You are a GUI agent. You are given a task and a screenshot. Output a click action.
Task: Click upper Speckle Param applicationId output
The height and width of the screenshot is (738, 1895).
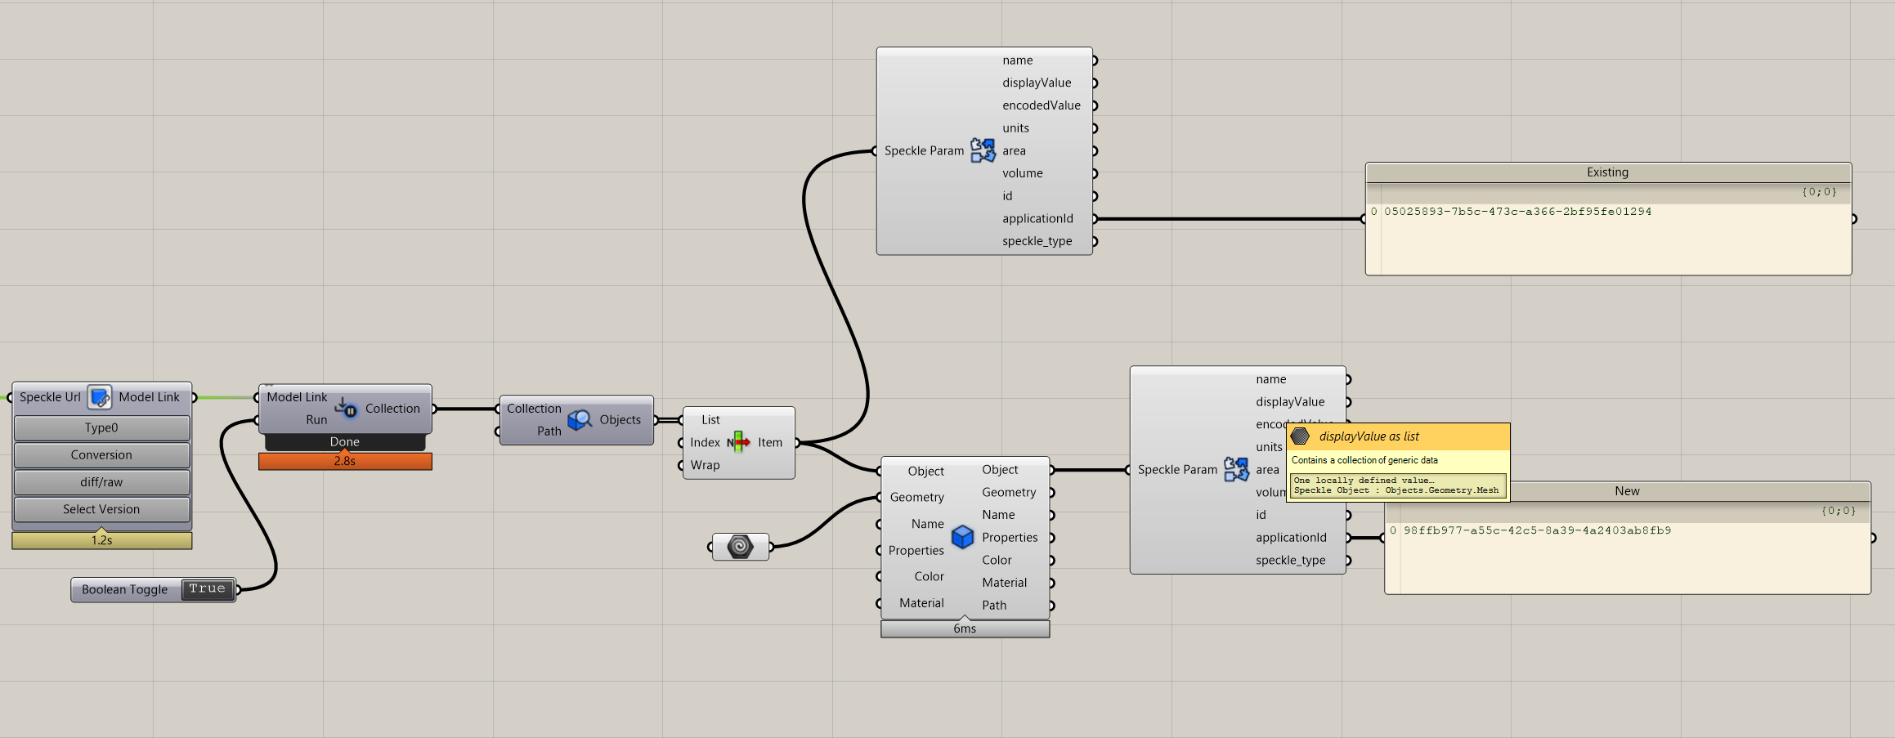coord(1037,218)
